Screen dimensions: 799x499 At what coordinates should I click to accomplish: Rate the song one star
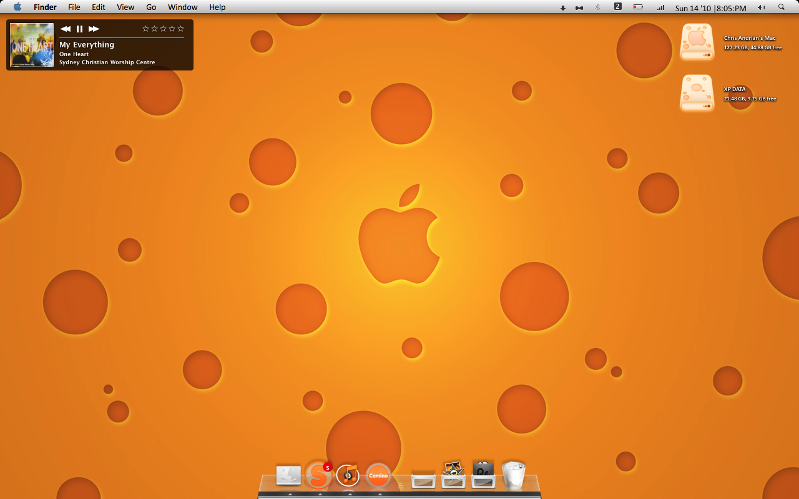point(145,29)
